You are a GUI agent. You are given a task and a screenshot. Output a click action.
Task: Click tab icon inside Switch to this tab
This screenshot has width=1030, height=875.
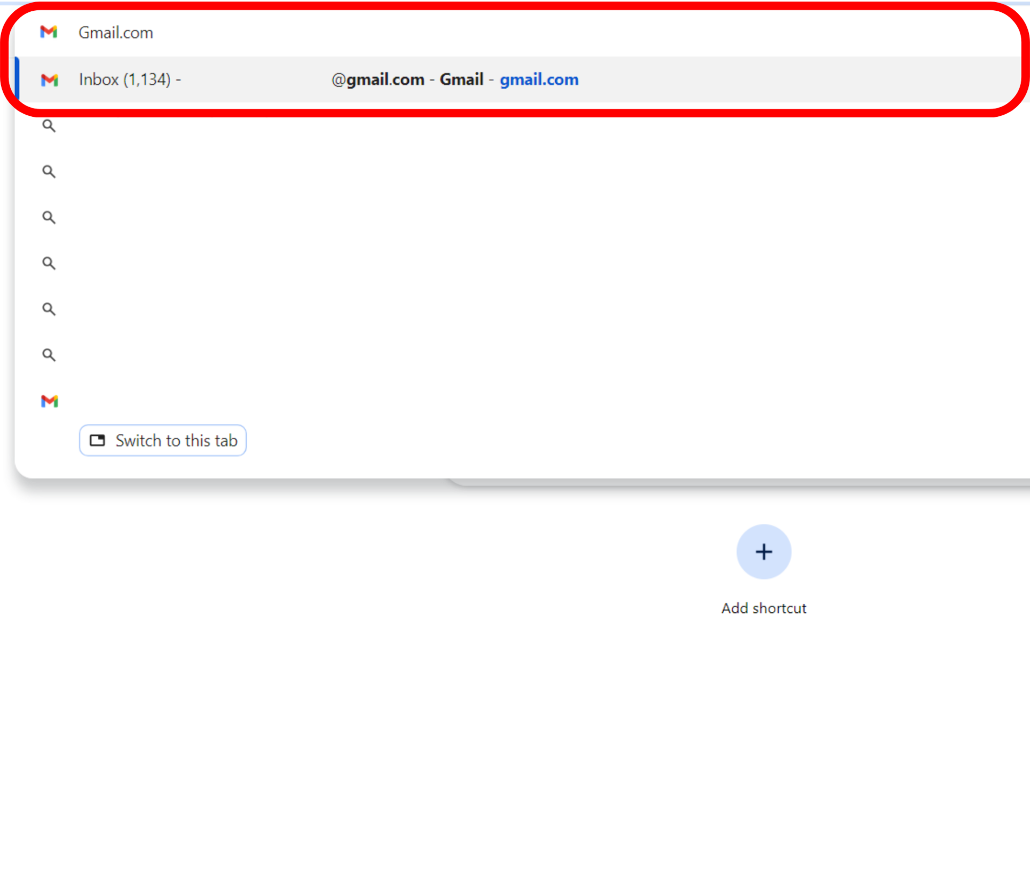coord(97,441)
